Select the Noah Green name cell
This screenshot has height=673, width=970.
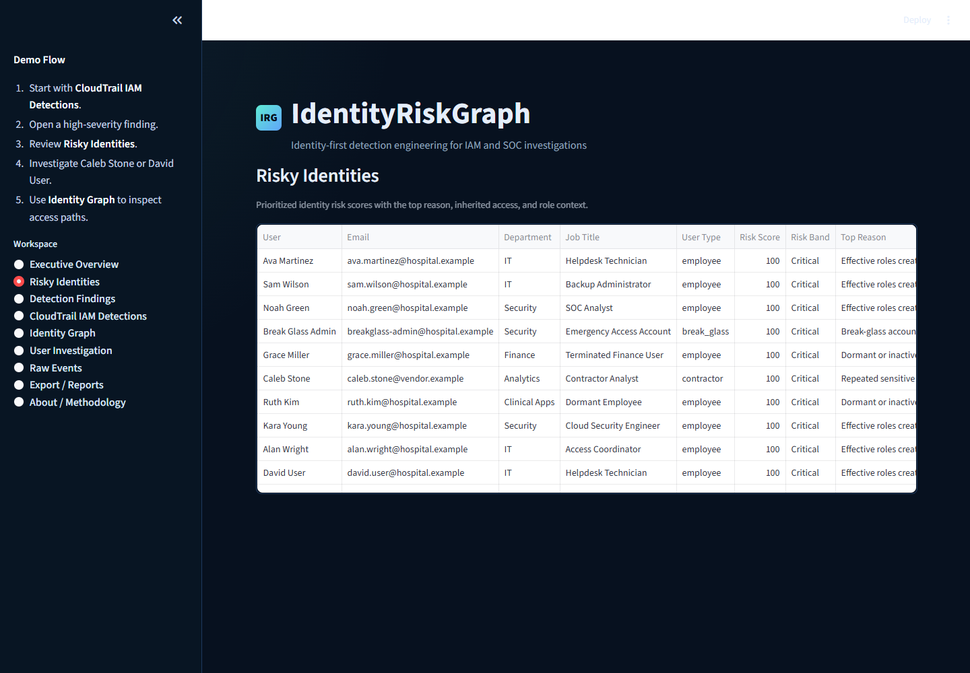pos(300,308)
